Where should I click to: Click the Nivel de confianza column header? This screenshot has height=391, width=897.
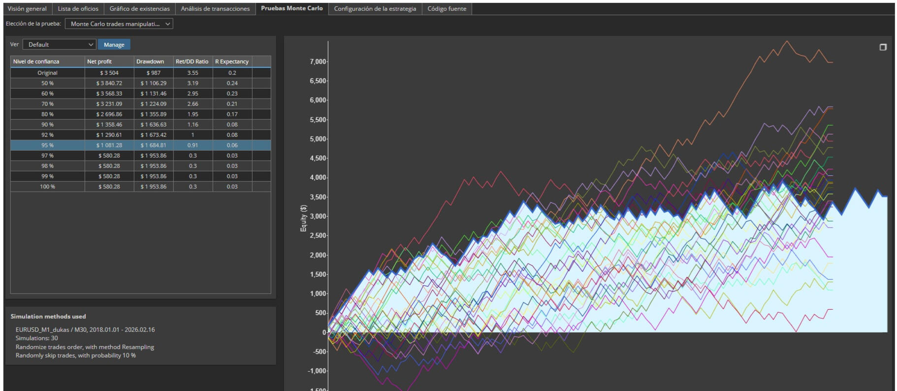pos(47,62)
